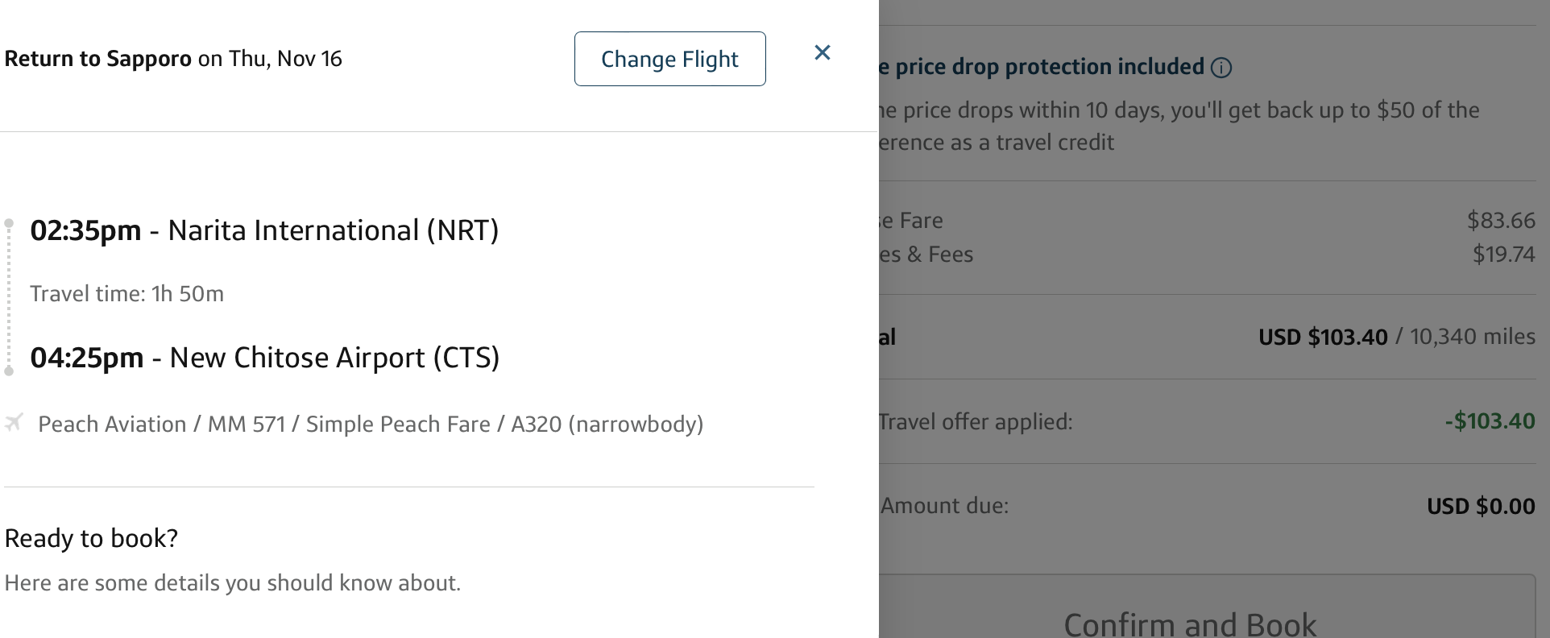
Task: Click the arrival dot on the flight timeline
Action: pos(9,371)
